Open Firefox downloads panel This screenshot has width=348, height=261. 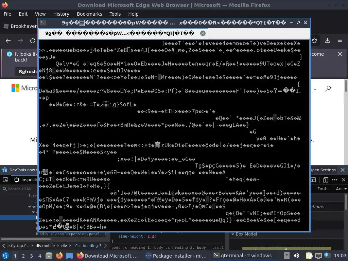327,40
